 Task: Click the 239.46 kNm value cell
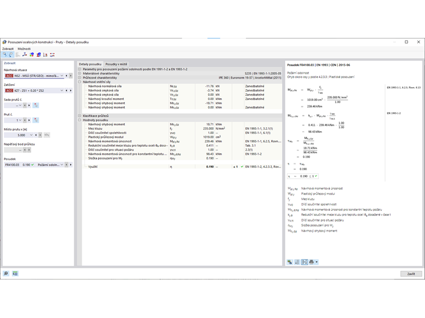(205, 141)
